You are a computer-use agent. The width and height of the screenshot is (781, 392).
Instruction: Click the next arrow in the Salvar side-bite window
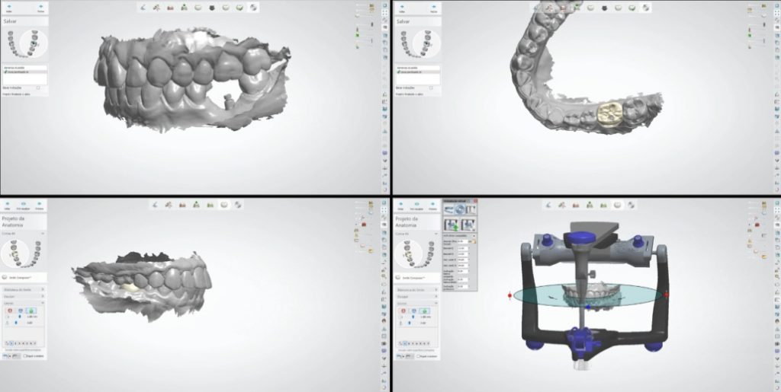(40, 7)
